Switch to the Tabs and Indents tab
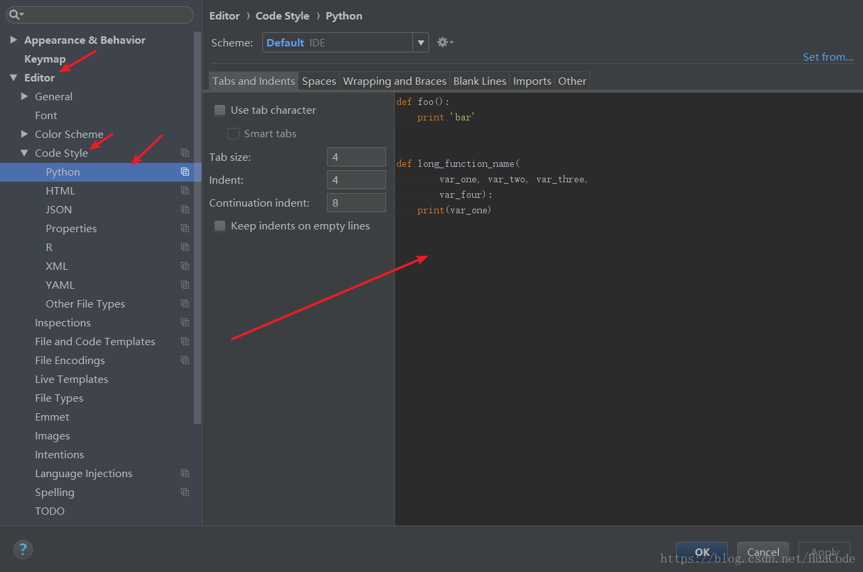Viewport: 863px width, 572px height. click(x=254, y=81)
